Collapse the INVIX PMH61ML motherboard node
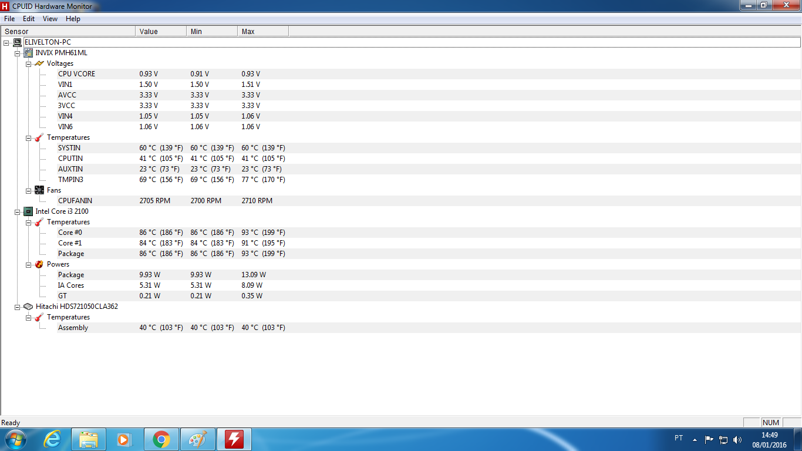Screen dimensions: 802x451 click(x=17, y=53)
